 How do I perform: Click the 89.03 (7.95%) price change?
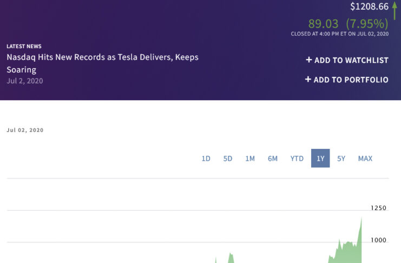tap(348, 24)
